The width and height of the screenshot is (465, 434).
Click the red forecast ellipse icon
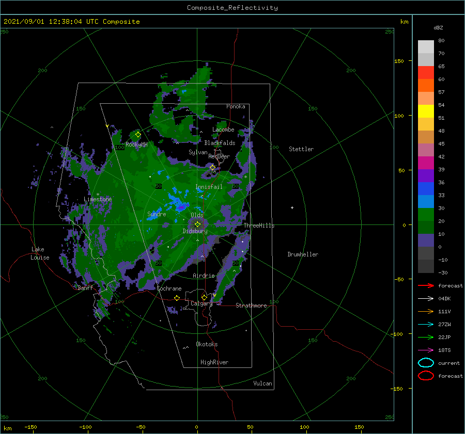point(426,376)
